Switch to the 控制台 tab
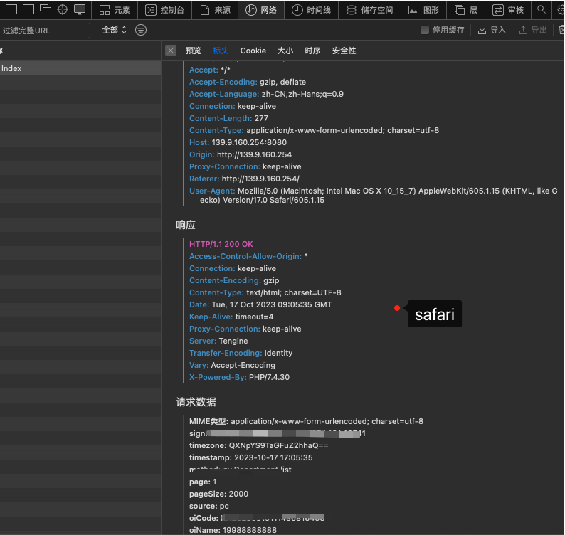Viewport: 565px width, 535px height. click(x=164, y=10)
